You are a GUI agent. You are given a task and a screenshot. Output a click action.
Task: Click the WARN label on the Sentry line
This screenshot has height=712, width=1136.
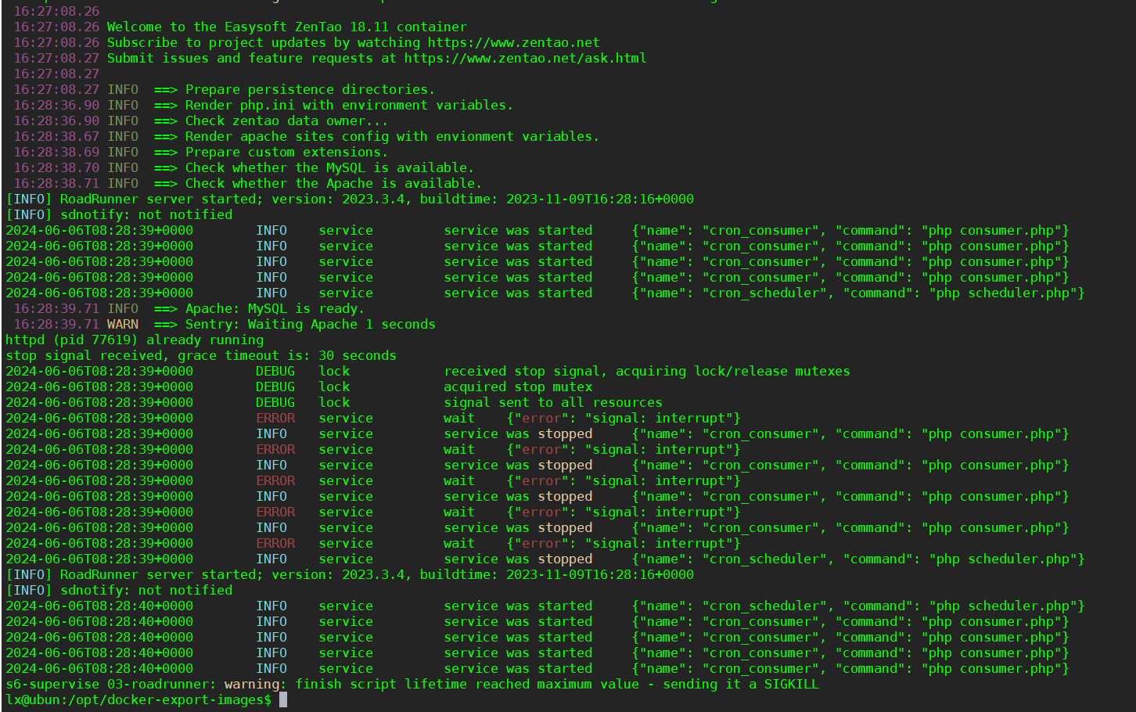(123, 325)
